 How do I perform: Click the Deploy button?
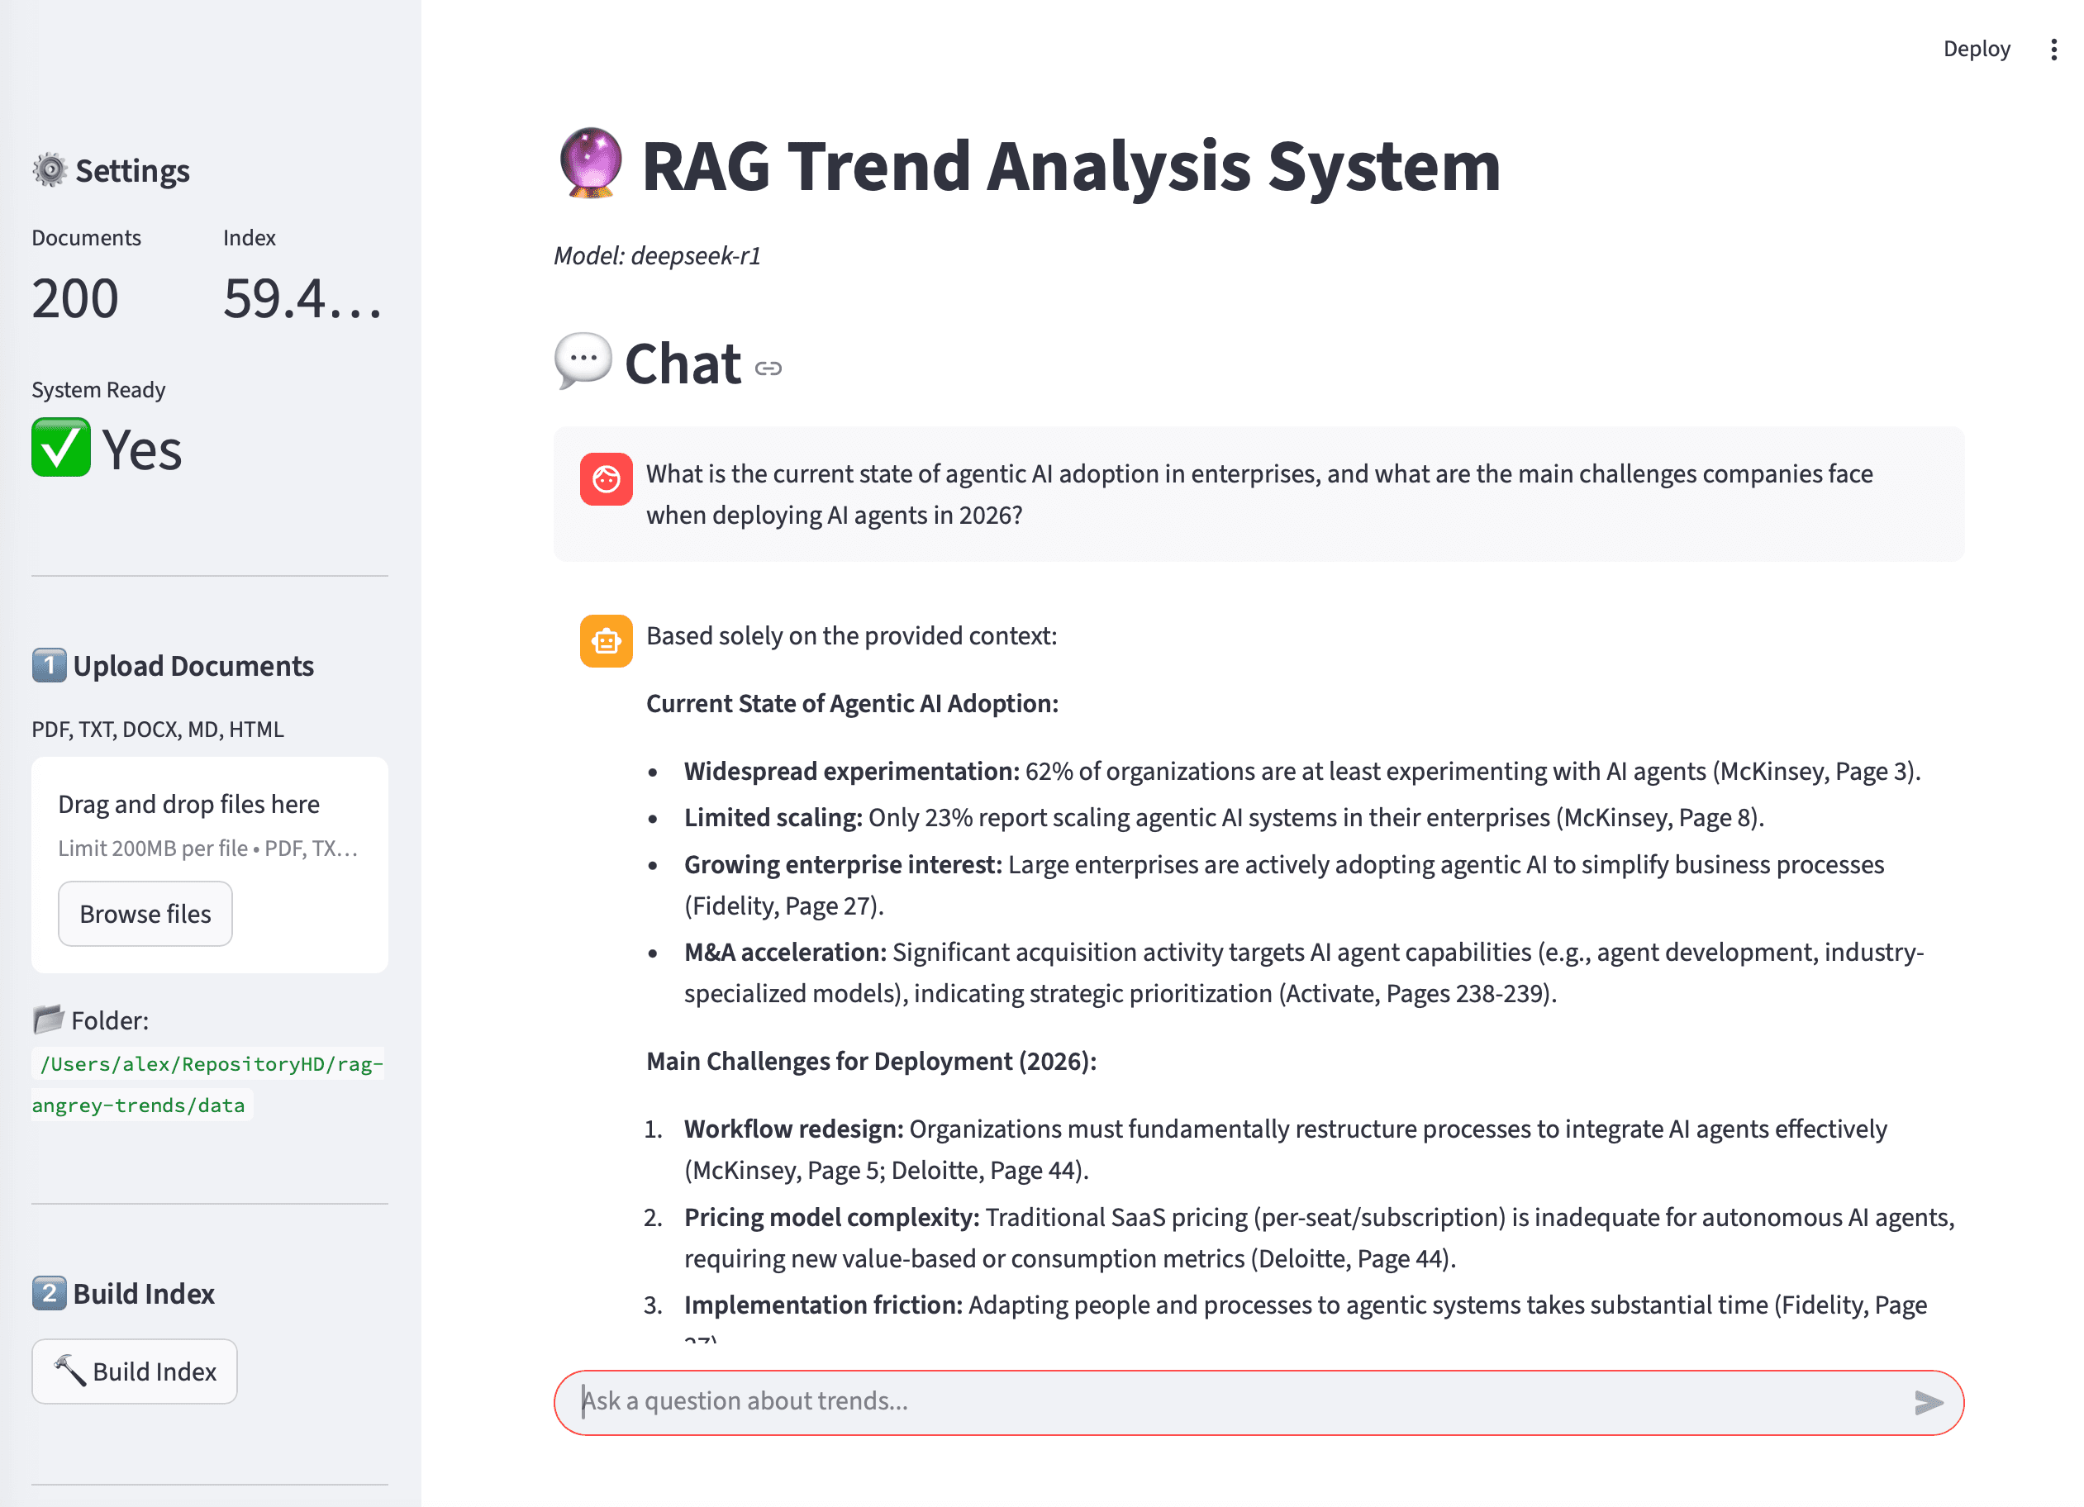tap(1977, 49)
